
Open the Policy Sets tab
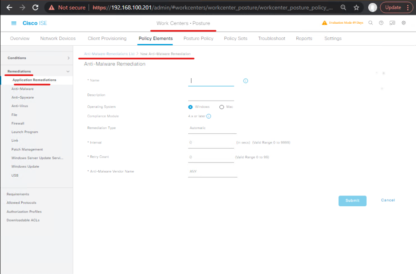coord(236,39)
